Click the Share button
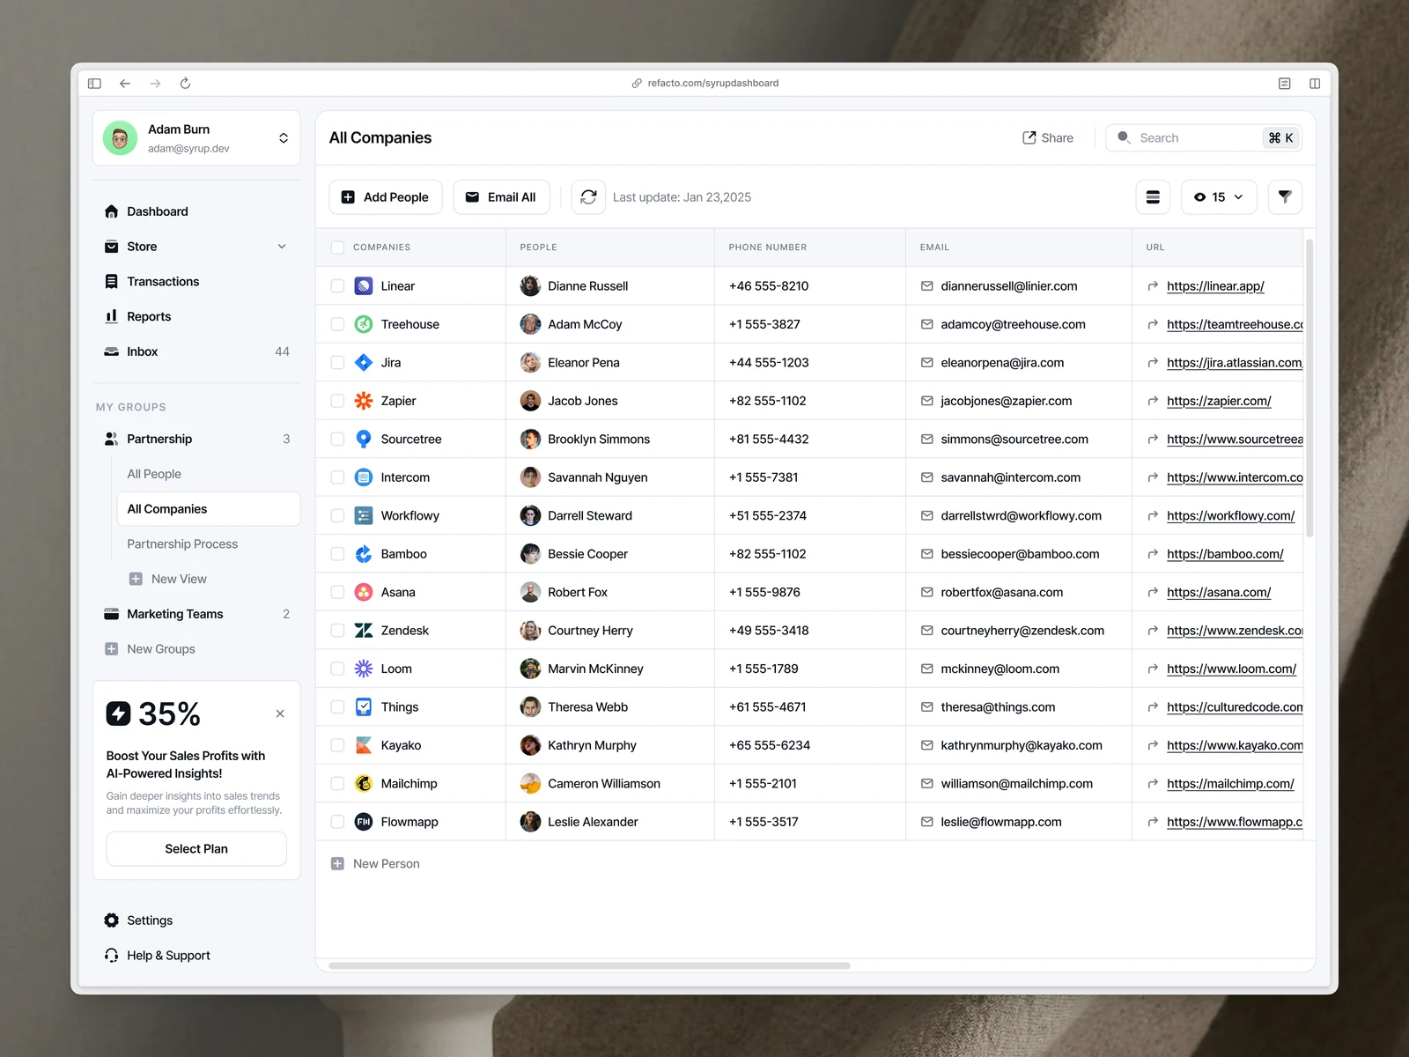This screenshot has width=1409, height=1057. pyautogui.click(x=1048, y=138)
